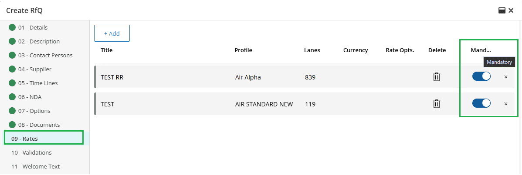
Task: Toggle Mandatory switch for TEST RR
Action: [x=481, y=76]
